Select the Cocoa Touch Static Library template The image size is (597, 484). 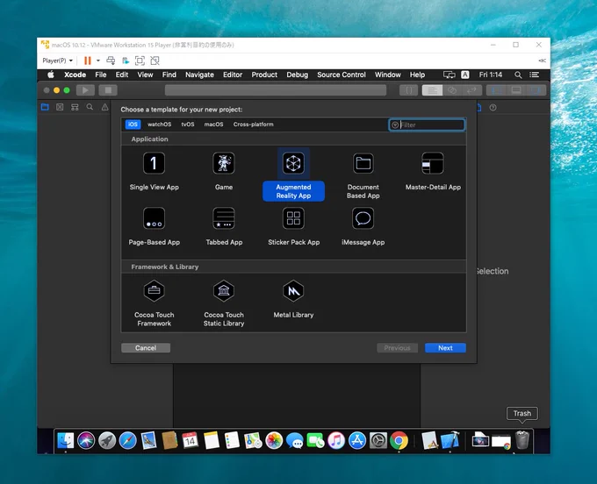coord(224,303)
